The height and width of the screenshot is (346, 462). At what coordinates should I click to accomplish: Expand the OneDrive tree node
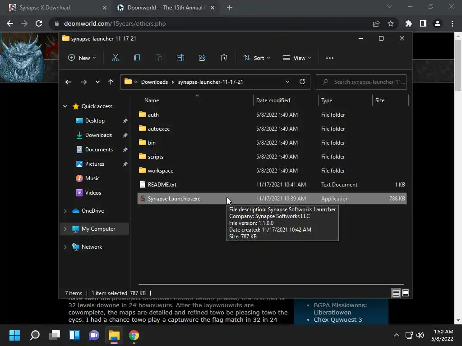[x=65, y=211]
